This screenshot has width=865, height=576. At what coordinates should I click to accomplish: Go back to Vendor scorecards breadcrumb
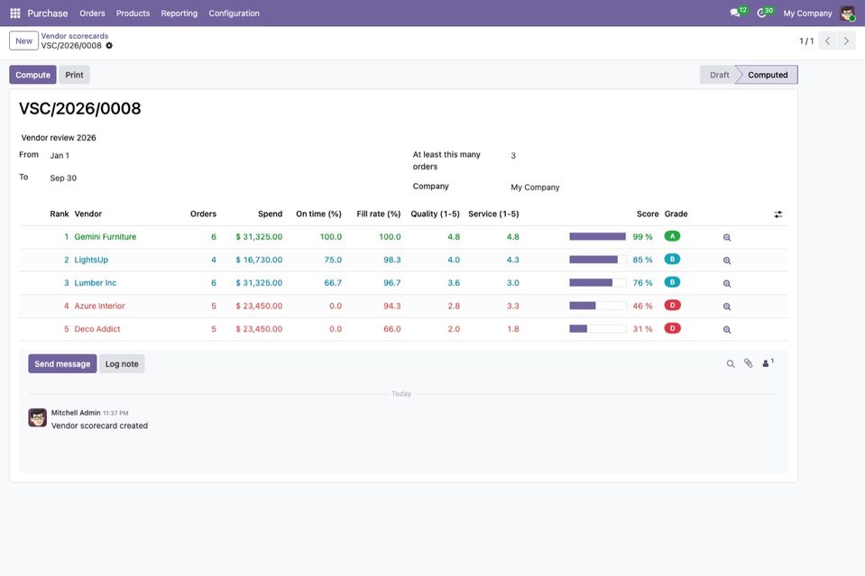click(75, 36)
